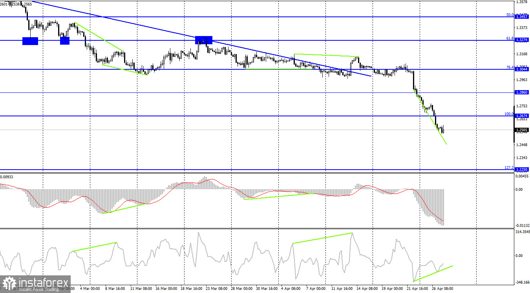The height and width of the screenshot is (293, 530).
Task: Select the 1.2448 value on price axis
Action: point(522,145)
